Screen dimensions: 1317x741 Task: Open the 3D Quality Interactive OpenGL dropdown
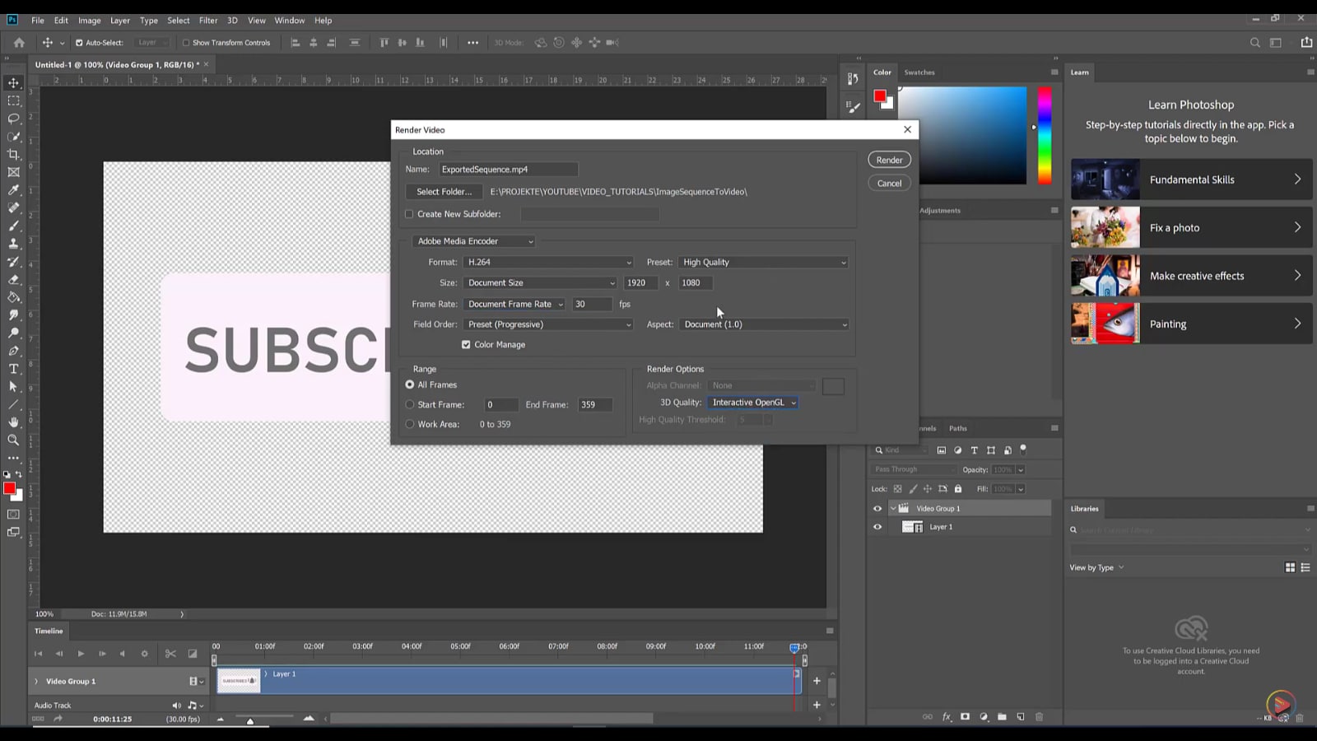[x=752, y=403]
